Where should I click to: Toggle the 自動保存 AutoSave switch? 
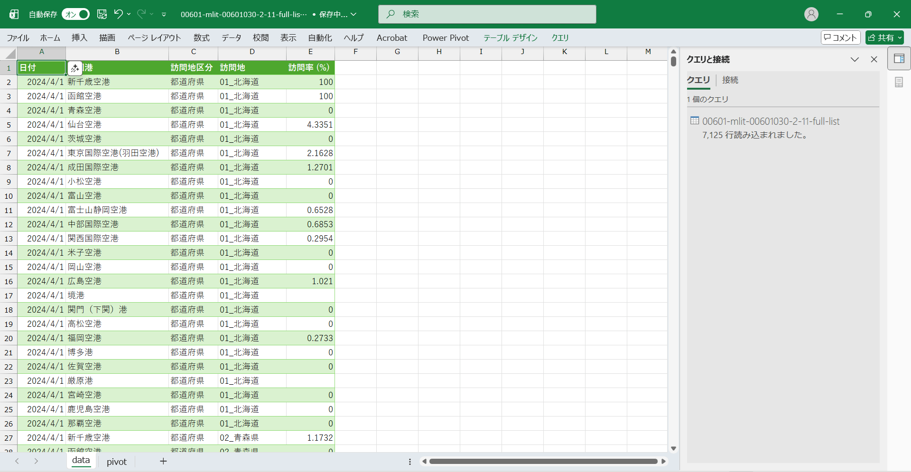click(76, 14)
